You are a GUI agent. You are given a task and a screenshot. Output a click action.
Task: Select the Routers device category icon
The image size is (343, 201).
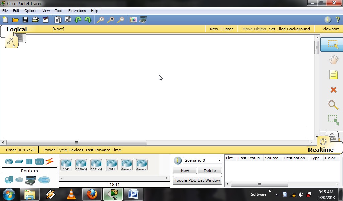9,161
